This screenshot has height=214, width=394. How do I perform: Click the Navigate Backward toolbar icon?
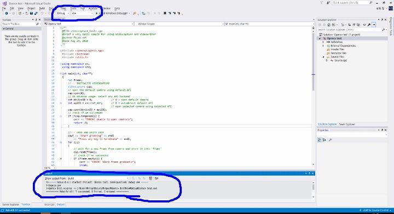pyautogui.click(x=6, y=13)
